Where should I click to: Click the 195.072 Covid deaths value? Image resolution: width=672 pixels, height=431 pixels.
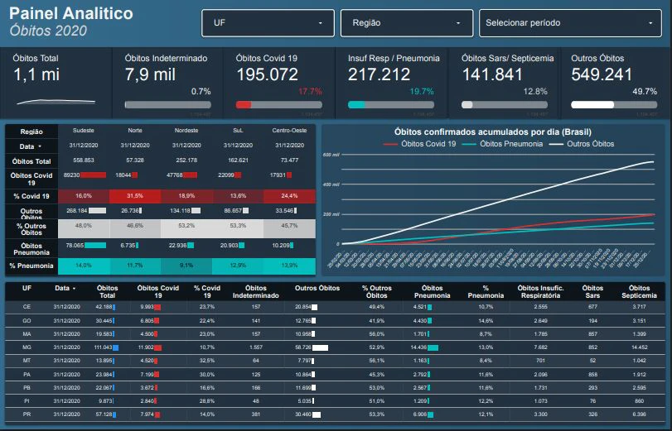(x=268, y=75)
